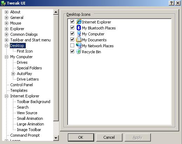Collapse the My Computer tree node
The image size is (182, 144).
tap(6, 57)
